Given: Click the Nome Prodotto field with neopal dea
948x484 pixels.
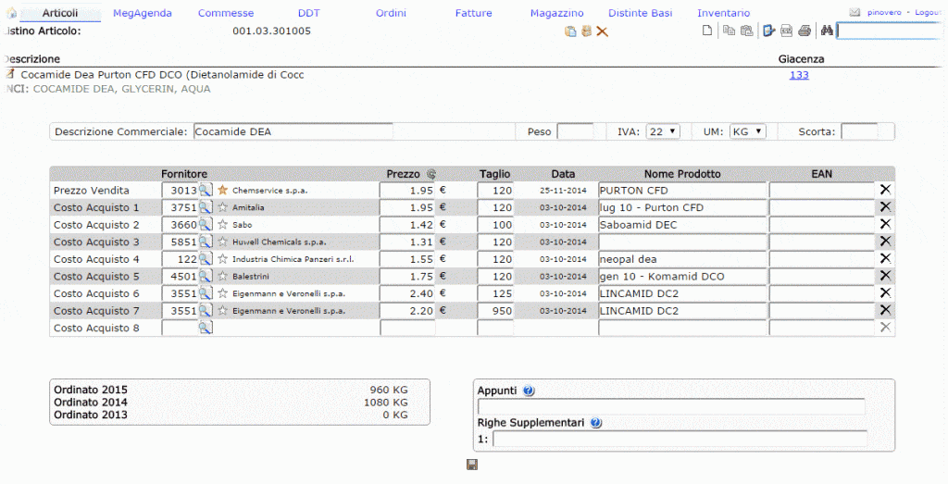Looking at the screenshot, I should [682, 258].
